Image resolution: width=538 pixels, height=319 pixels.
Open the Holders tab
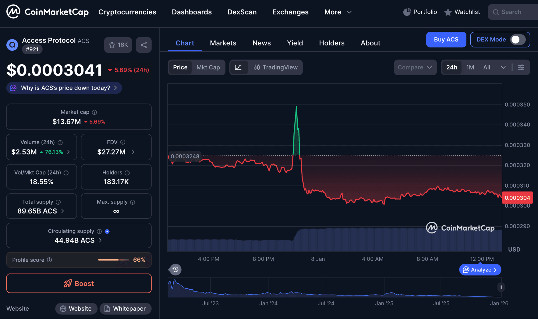click(x=332, y=43)
